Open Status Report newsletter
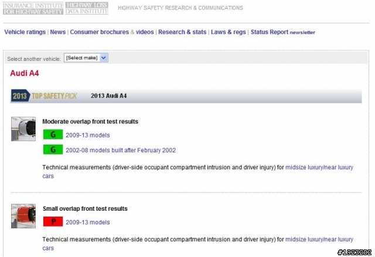375x257 pixels. (282, 32)
